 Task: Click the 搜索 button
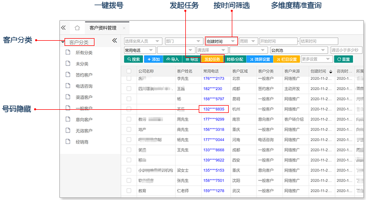(134, 59)
